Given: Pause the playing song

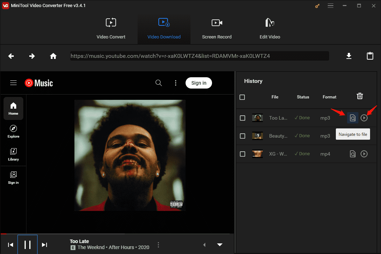Looking at the screenshot, I should pyautogui.click(x=28, y=244).
